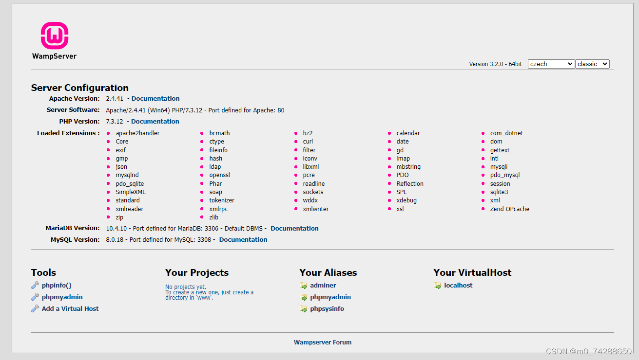Click Add a Virtual Host link

pyautogui.click(x=70, y=309)
